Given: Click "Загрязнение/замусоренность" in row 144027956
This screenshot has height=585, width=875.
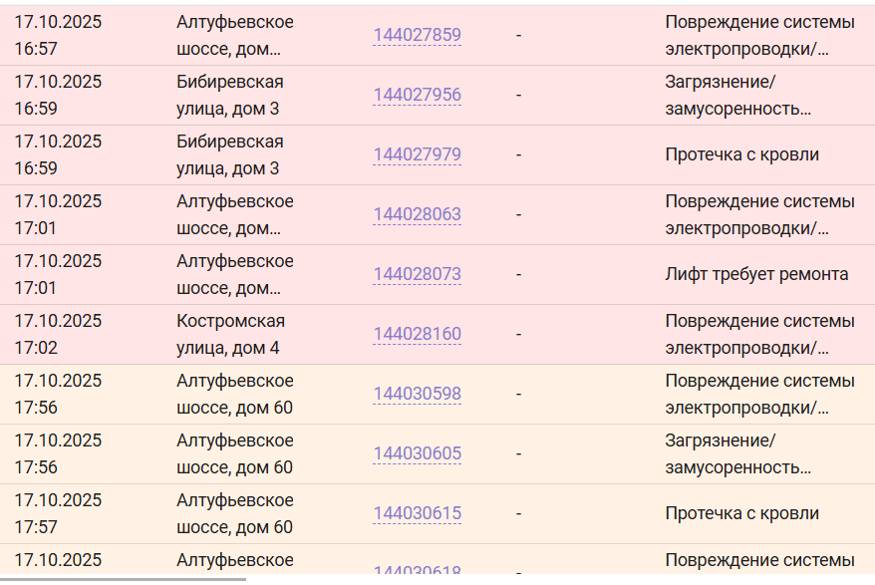Looking at the screenshot, I should pyautogui.click(x=737, y=95).
